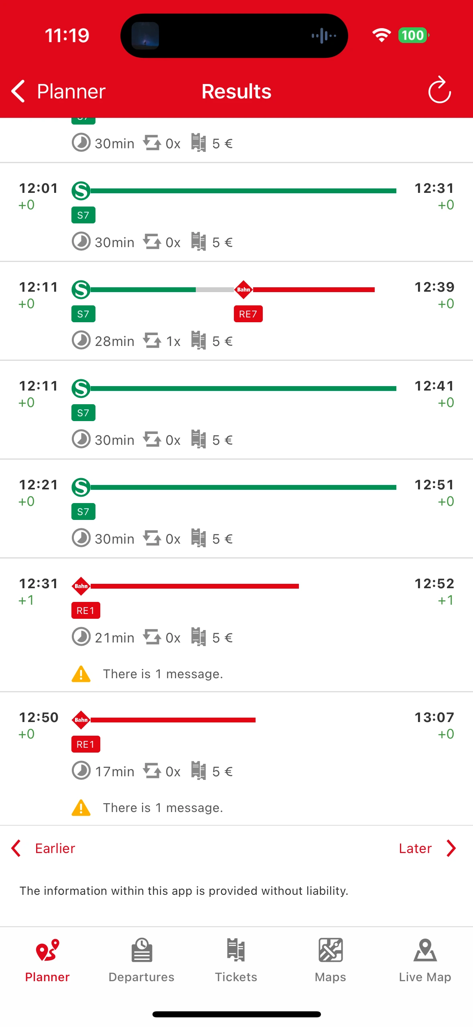The width and height of the screenshot is (473, 1027).
Task: Open the Live Map tab
Action: [x=425, y=960]
